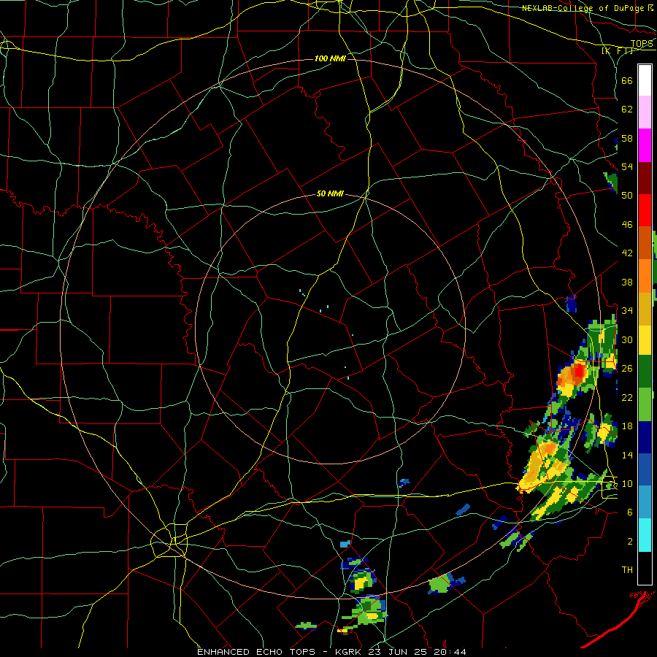Click the legend value 26

[627, 369]
